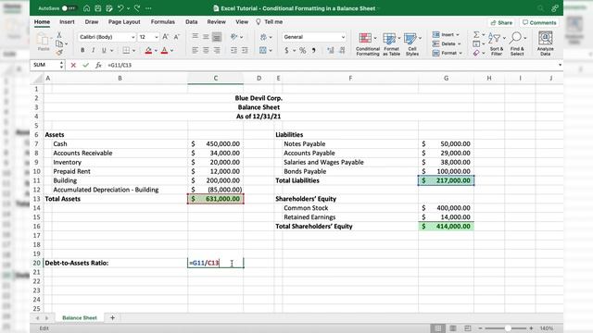Select Middle Align icon

(206, 37)
